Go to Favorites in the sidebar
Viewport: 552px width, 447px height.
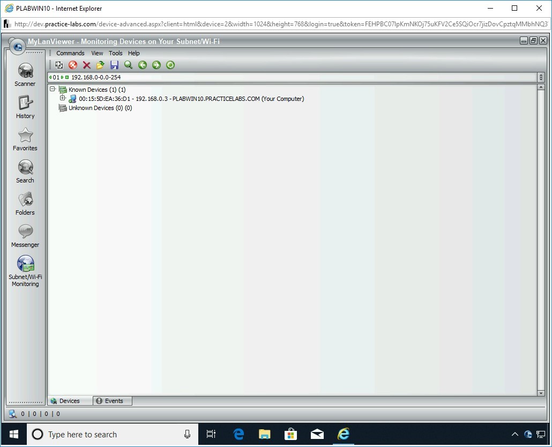pos(25,139)
